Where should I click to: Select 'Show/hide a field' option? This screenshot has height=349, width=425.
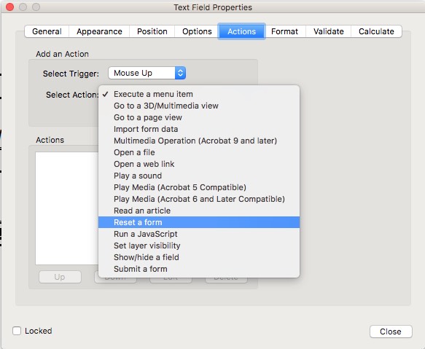tap(199, 257)
